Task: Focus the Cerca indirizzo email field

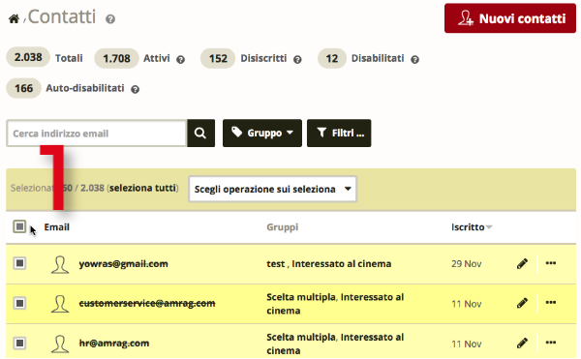Action: [x=96, y=134]
